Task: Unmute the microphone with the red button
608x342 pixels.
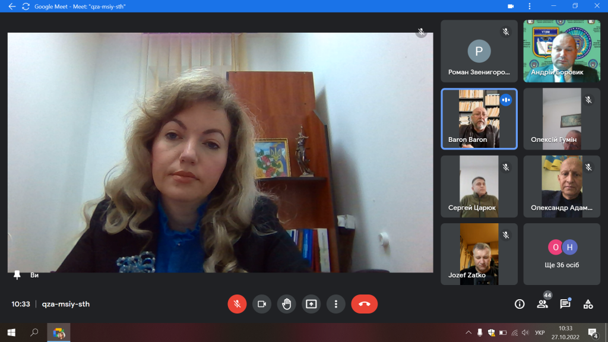Action: pos(237,304)
